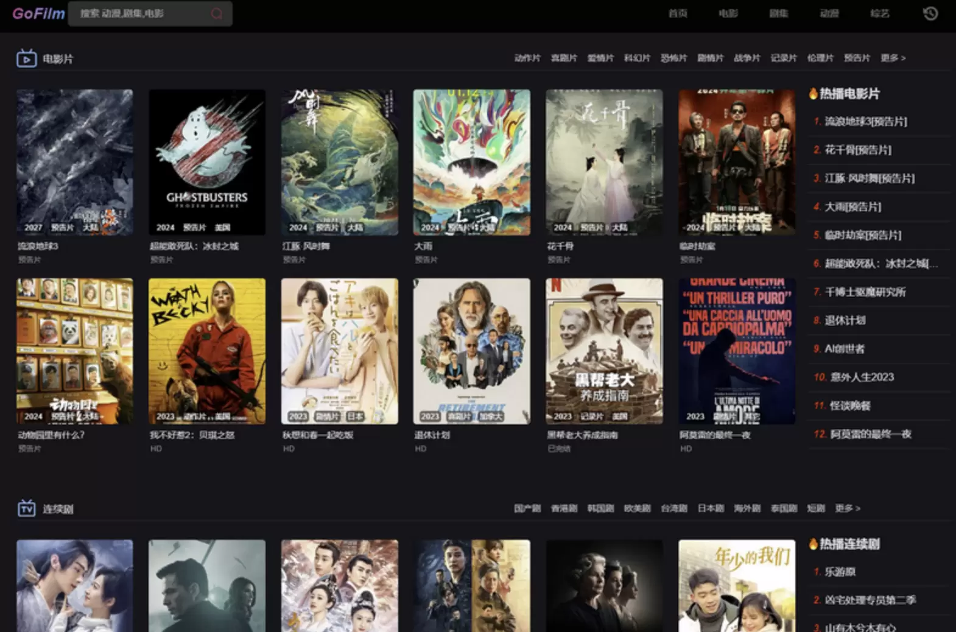Filter movies by 爱情片
Screen dimensions: 956x632
pyautogui.click(x=600, y=58)
